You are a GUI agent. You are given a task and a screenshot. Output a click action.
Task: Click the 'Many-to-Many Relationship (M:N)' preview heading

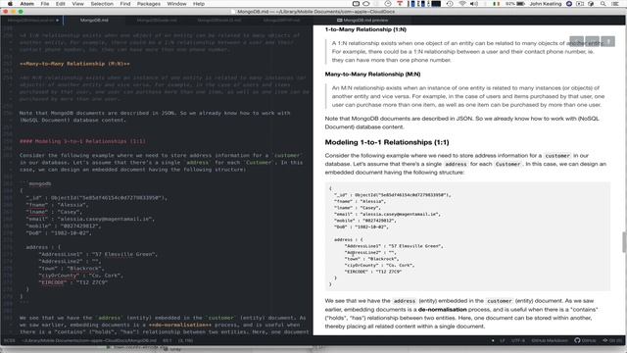click(x=372, y=75)
